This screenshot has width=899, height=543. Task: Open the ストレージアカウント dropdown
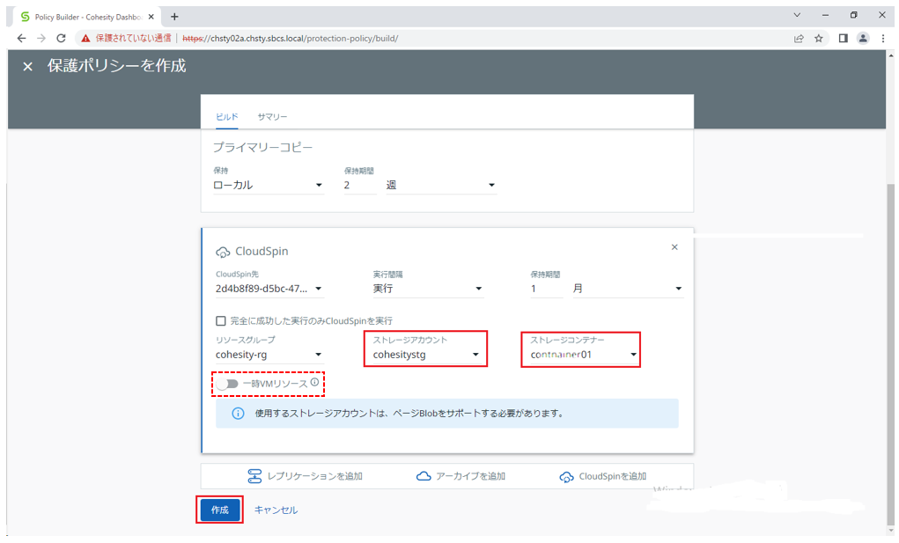click(426, 355)
